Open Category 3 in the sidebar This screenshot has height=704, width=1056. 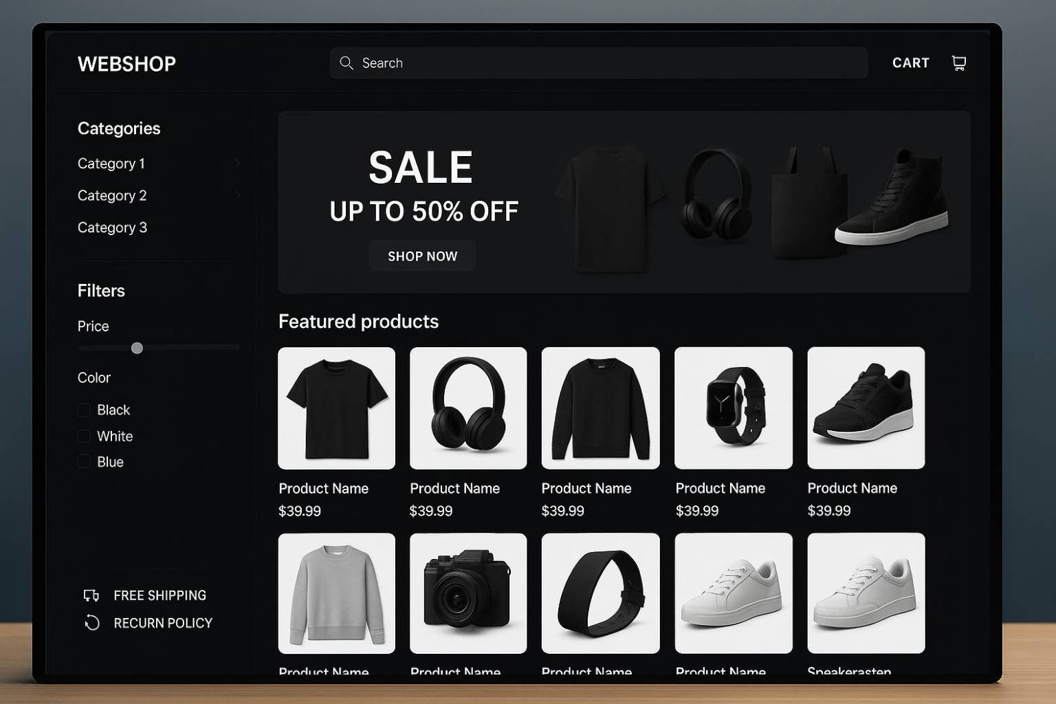[112, 228]
